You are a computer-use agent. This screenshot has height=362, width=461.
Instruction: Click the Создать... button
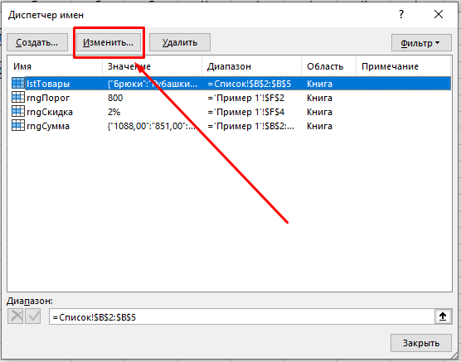tap(37, 42)
